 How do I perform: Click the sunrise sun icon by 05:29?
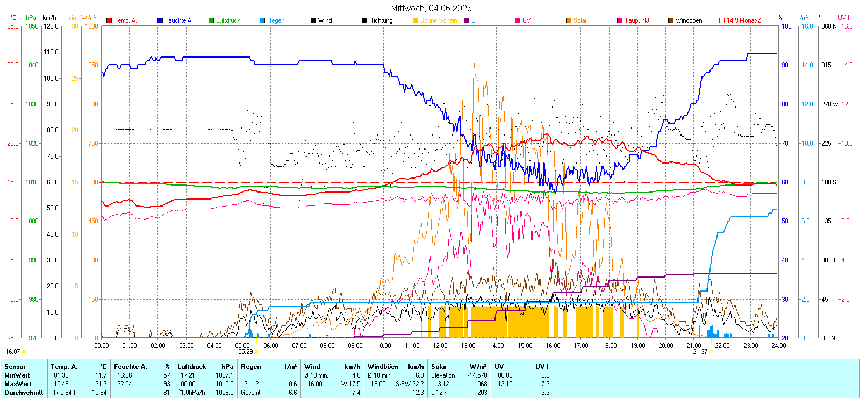256,352
